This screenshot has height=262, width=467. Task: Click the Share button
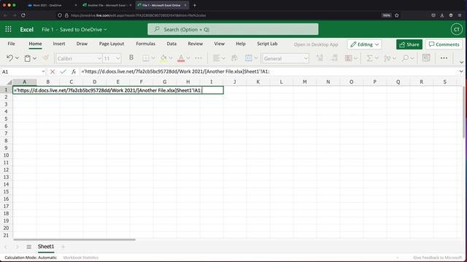(409, 44)
